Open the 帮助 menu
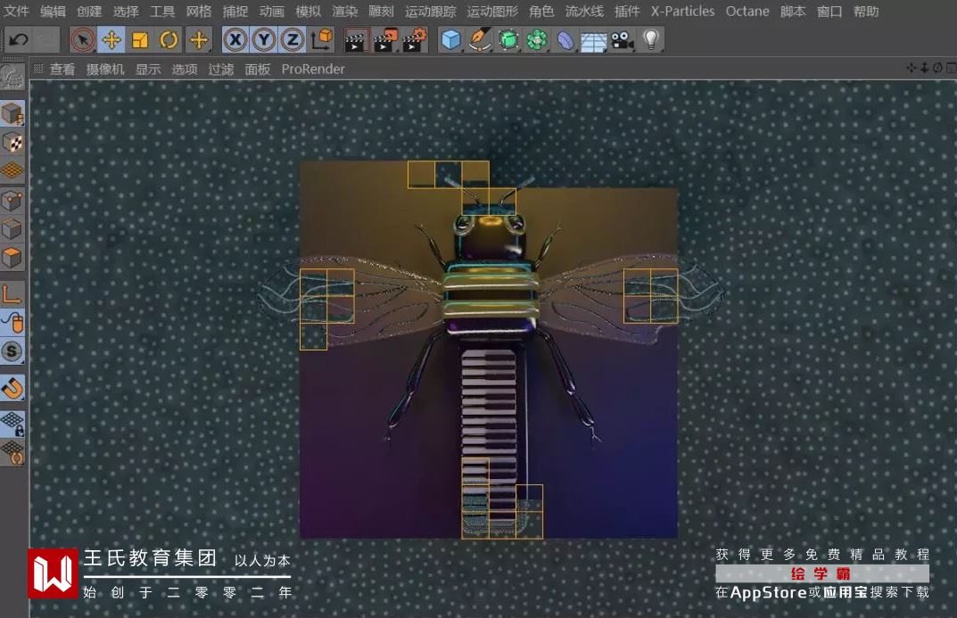 click(866, 11)
